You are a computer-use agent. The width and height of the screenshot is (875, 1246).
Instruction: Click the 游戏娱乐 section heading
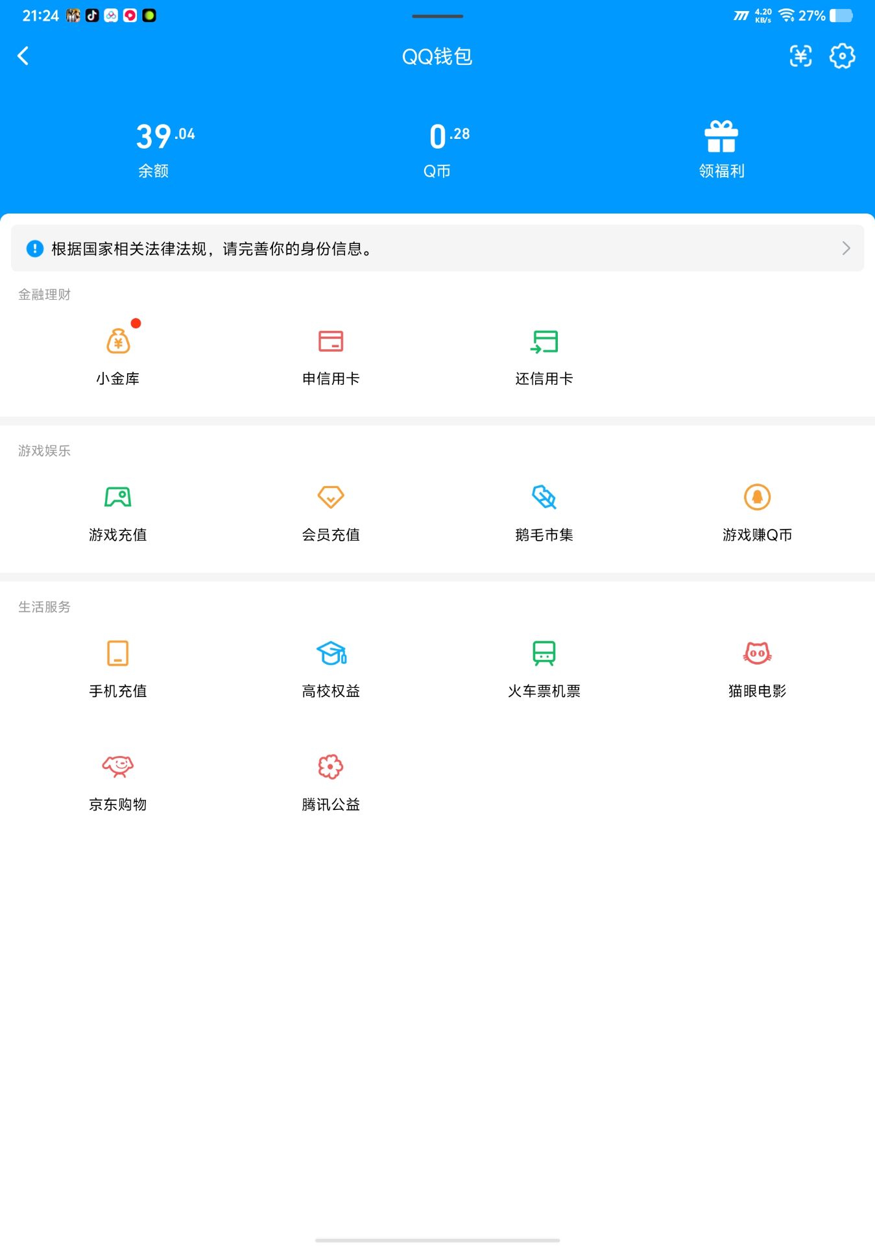(44, 451)
